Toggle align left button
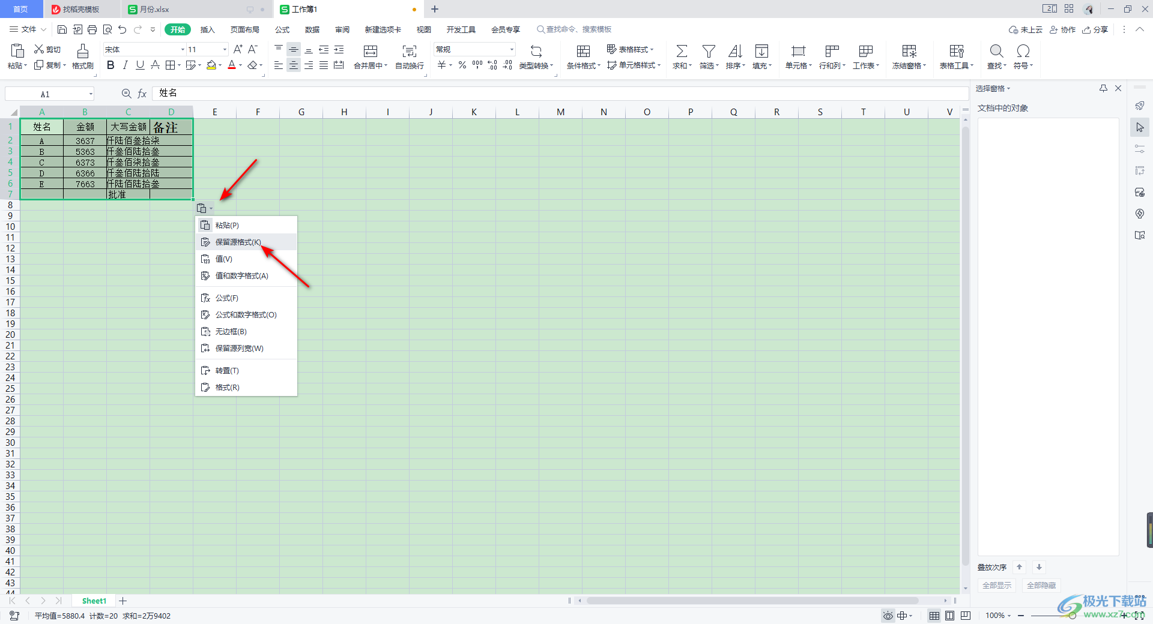1153x624 pixels. pos(279,65)
